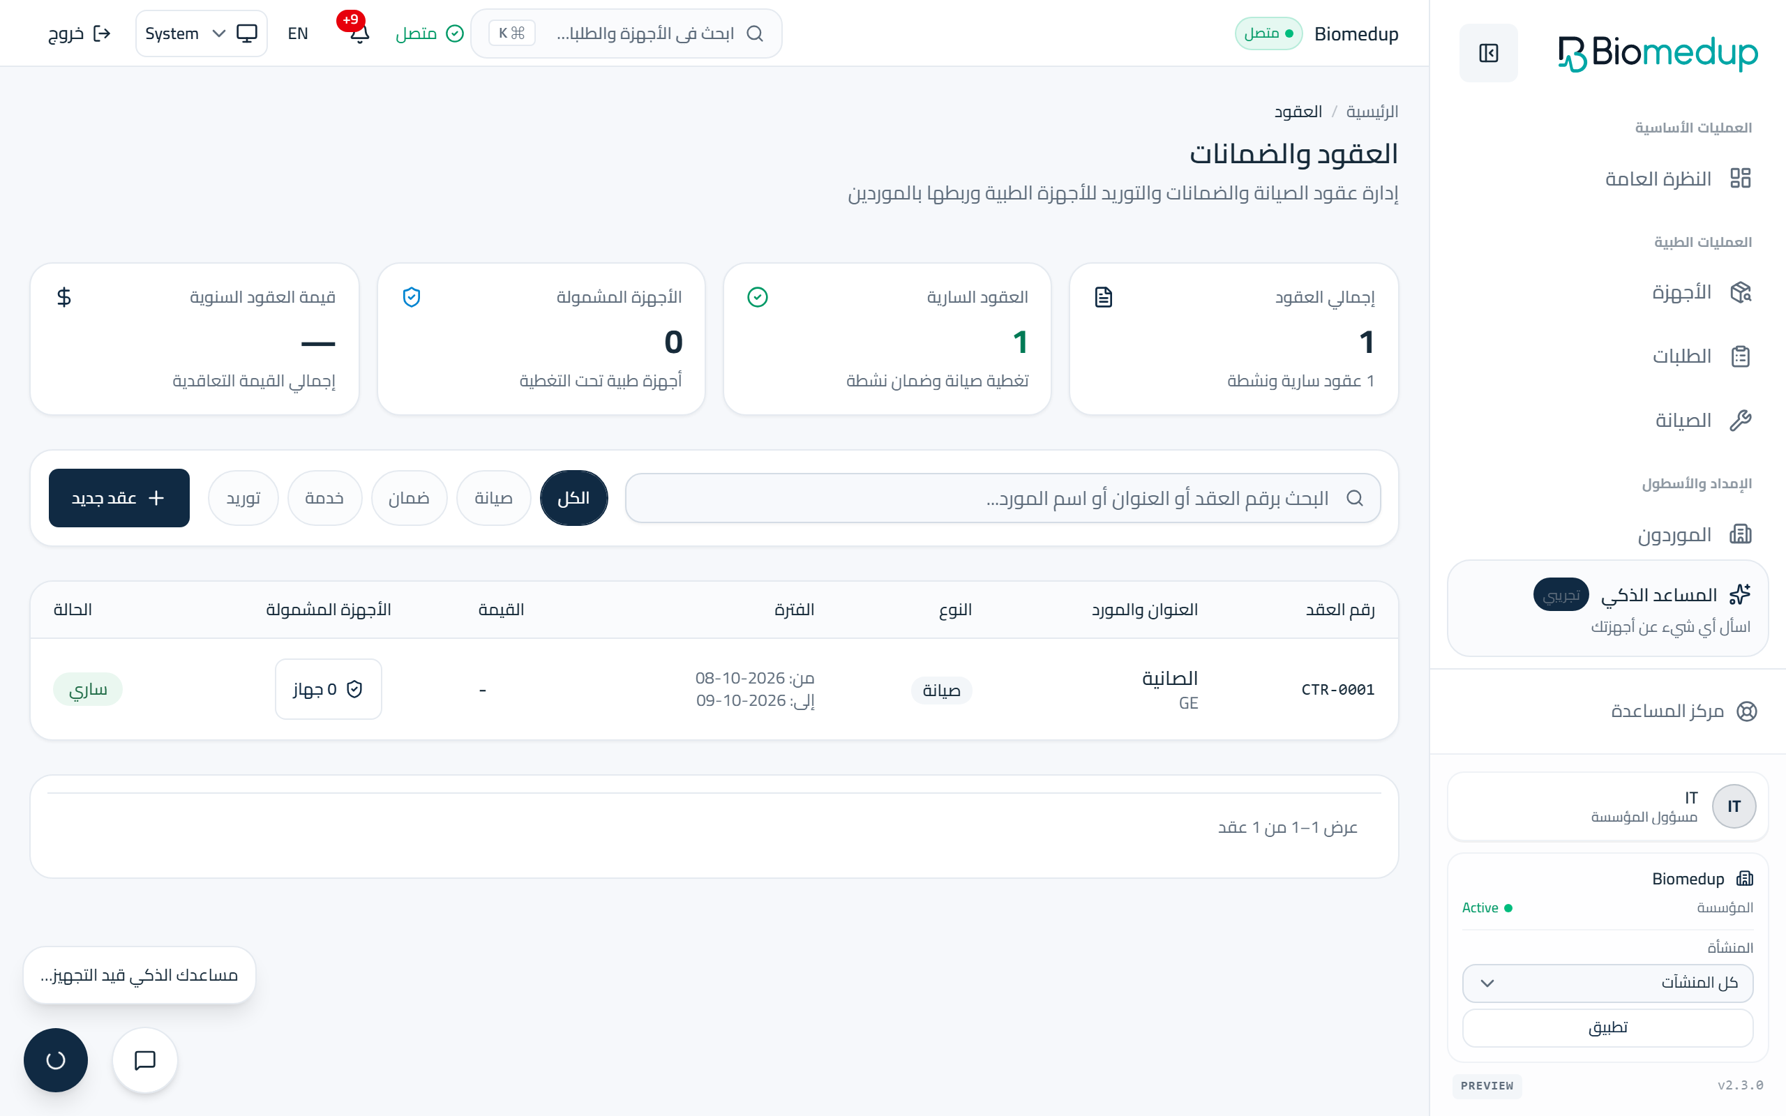
Task: Click the document icon in total contracts card
Action: click(1103, 296)
